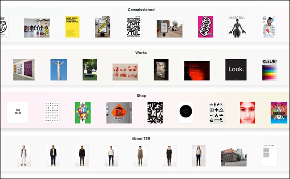290x179 pixels.
Task: Select the yellow poster thumbnail in Commissioned
Action: (72, 27)
